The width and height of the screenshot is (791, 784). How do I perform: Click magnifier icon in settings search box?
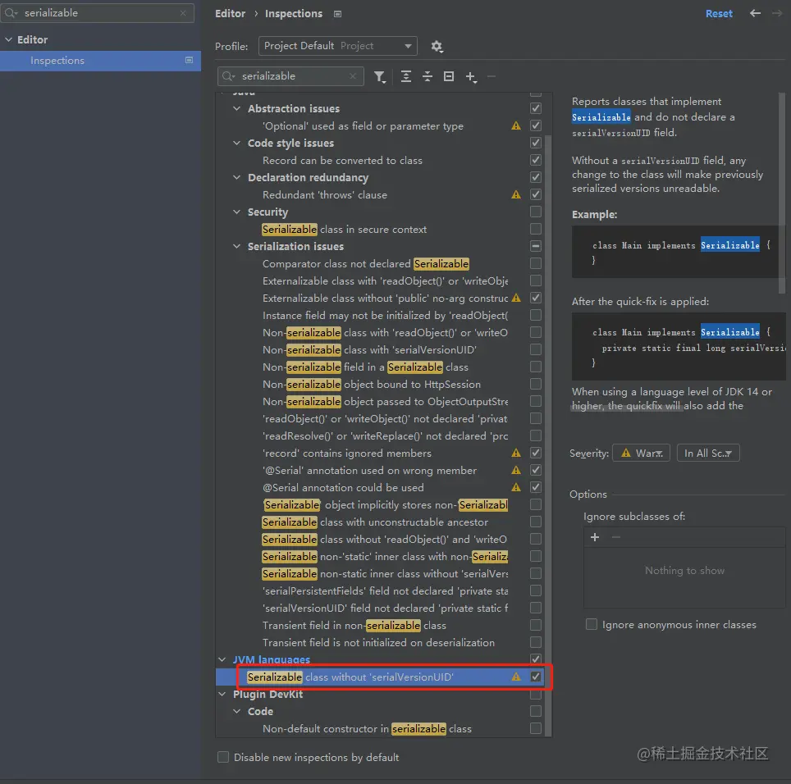coord(11,13)
